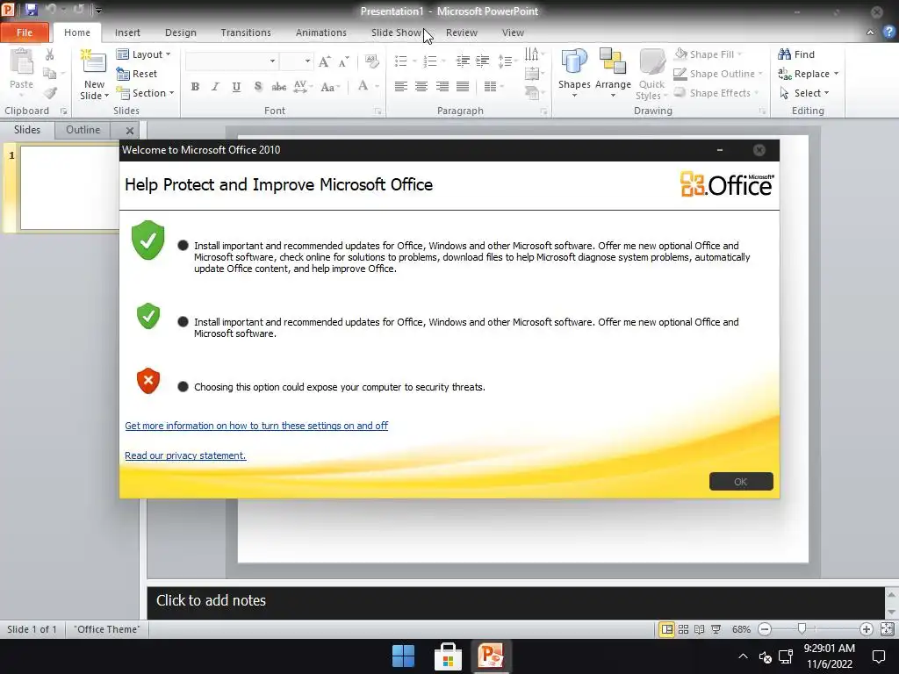The width and height of the screenshot is (899, 674).
Task: Select the full recommended updates option
Action: click(183, 246)
